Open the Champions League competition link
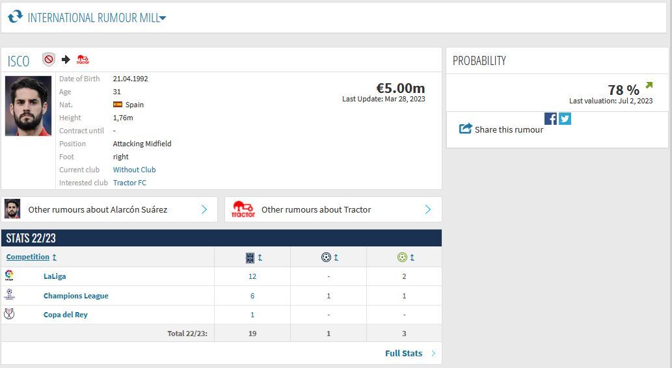The width and height of the screenshot is (672, 368). coord(76,296)
